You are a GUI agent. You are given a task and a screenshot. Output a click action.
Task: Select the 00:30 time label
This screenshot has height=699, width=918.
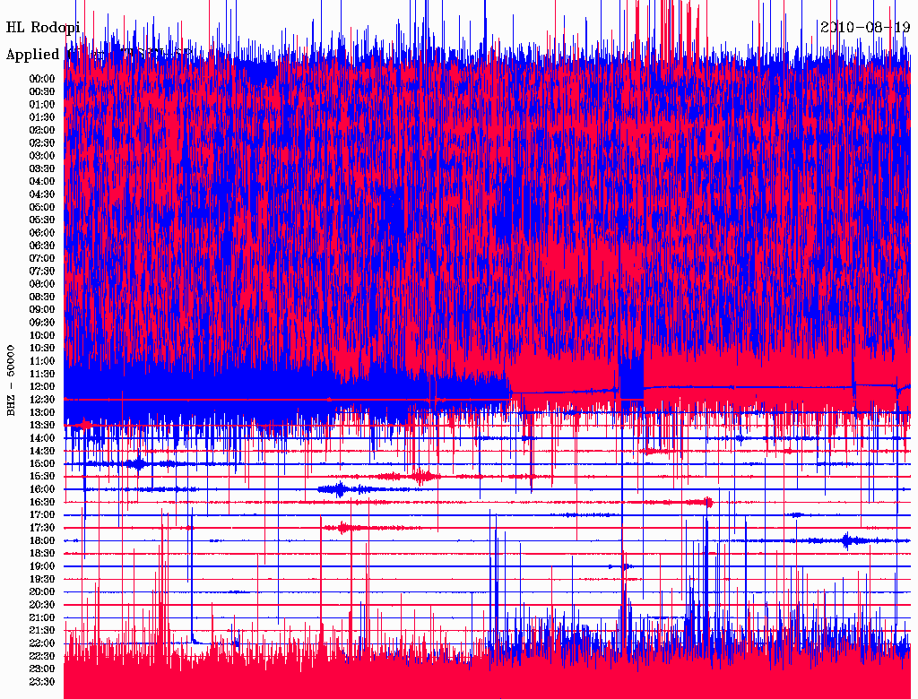tap(42, 92)
